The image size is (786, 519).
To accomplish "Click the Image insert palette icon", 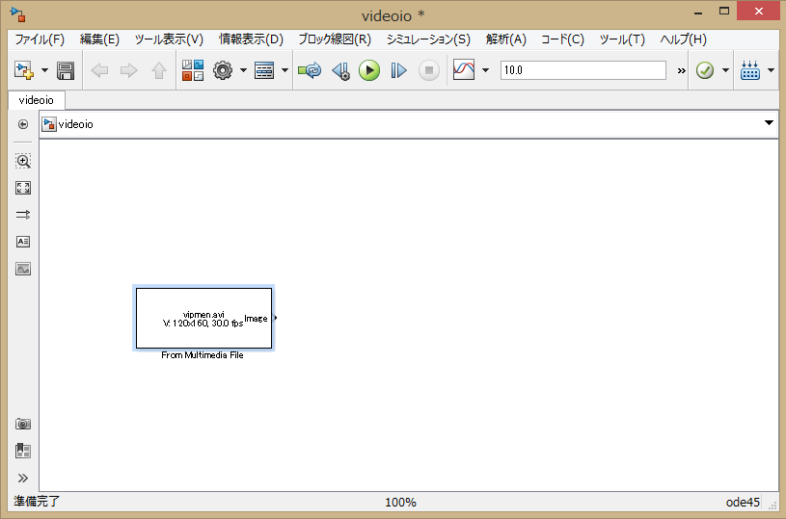I will tap(23, 269).
